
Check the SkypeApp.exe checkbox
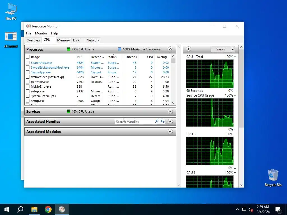click(x=28, y=72)
